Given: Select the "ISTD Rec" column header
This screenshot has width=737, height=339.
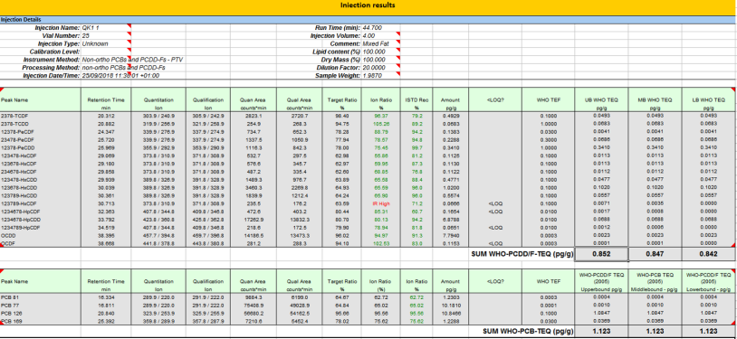Looking at the screenshot, I should pyautogui.click(x=416, y=100).
